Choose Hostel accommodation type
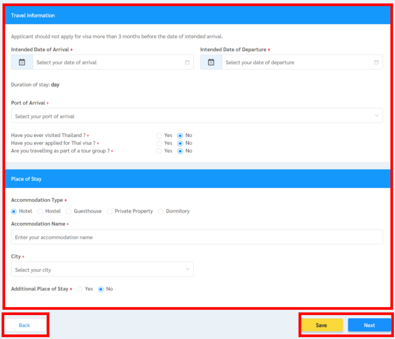Screen dimensions: 395x339 [40, 212]
